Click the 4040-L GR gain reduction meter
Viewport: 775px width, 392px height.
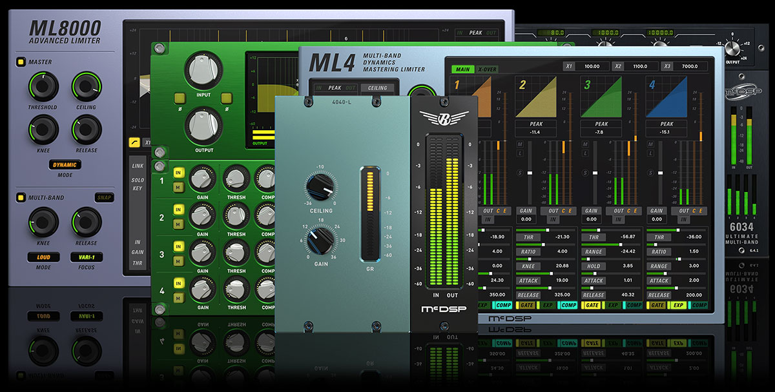[x=369, y=213]
